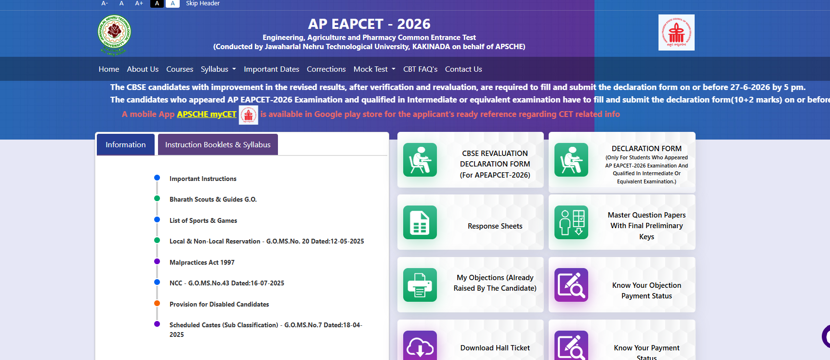
Task: Click the APSCHE myCET app icon
Action: [x=249, y=115]
